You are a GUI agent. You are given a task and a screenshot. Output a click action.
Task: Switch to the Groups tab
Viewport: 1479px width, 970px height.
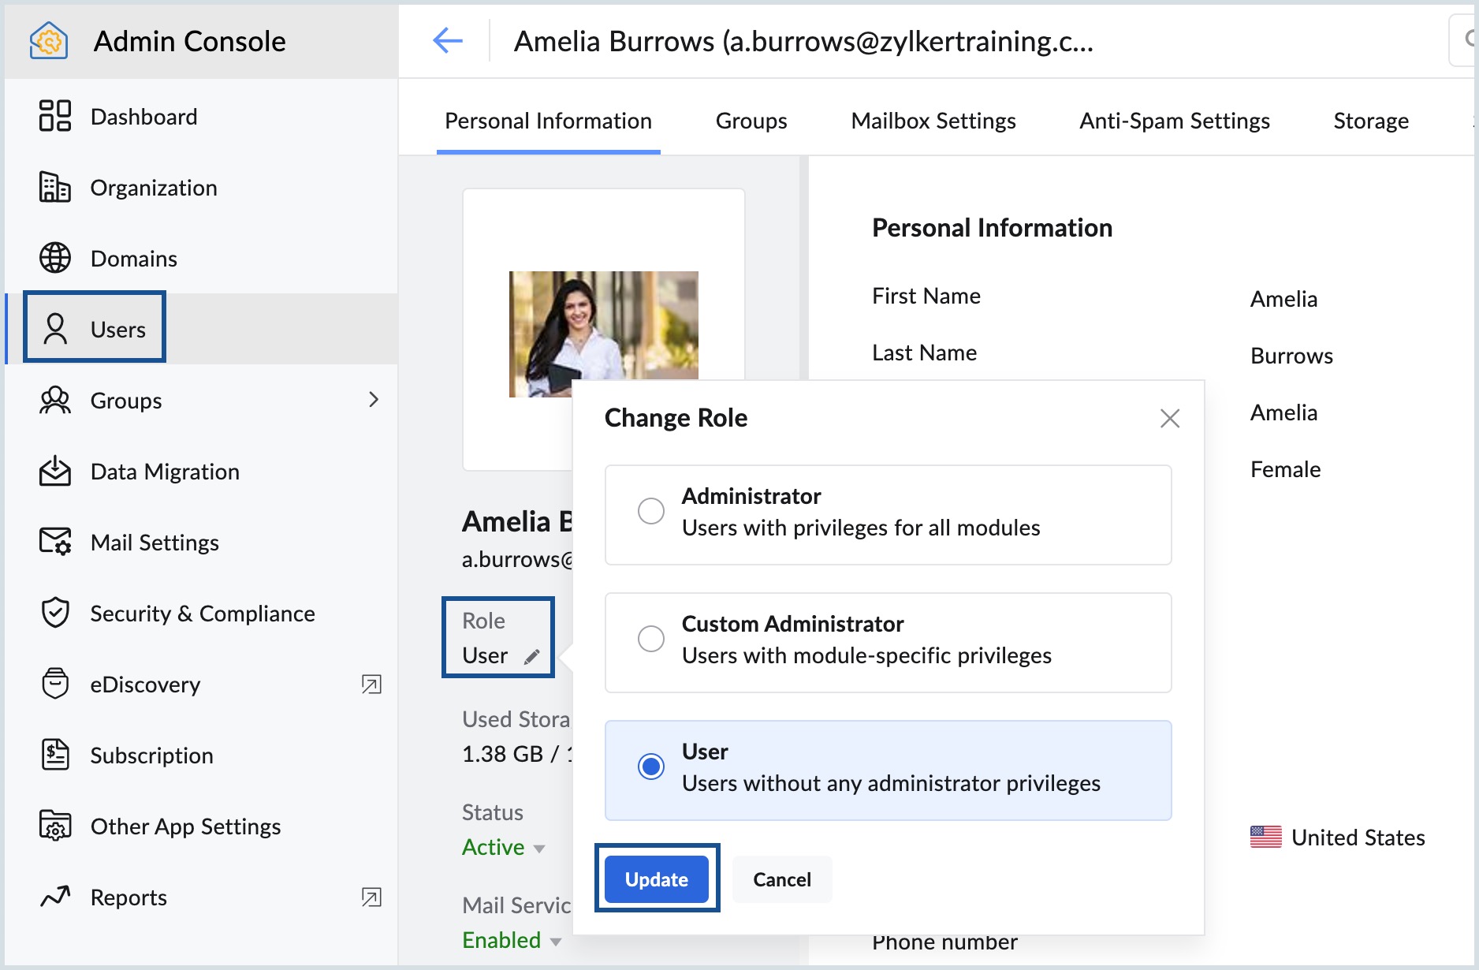tap(751, 121)
